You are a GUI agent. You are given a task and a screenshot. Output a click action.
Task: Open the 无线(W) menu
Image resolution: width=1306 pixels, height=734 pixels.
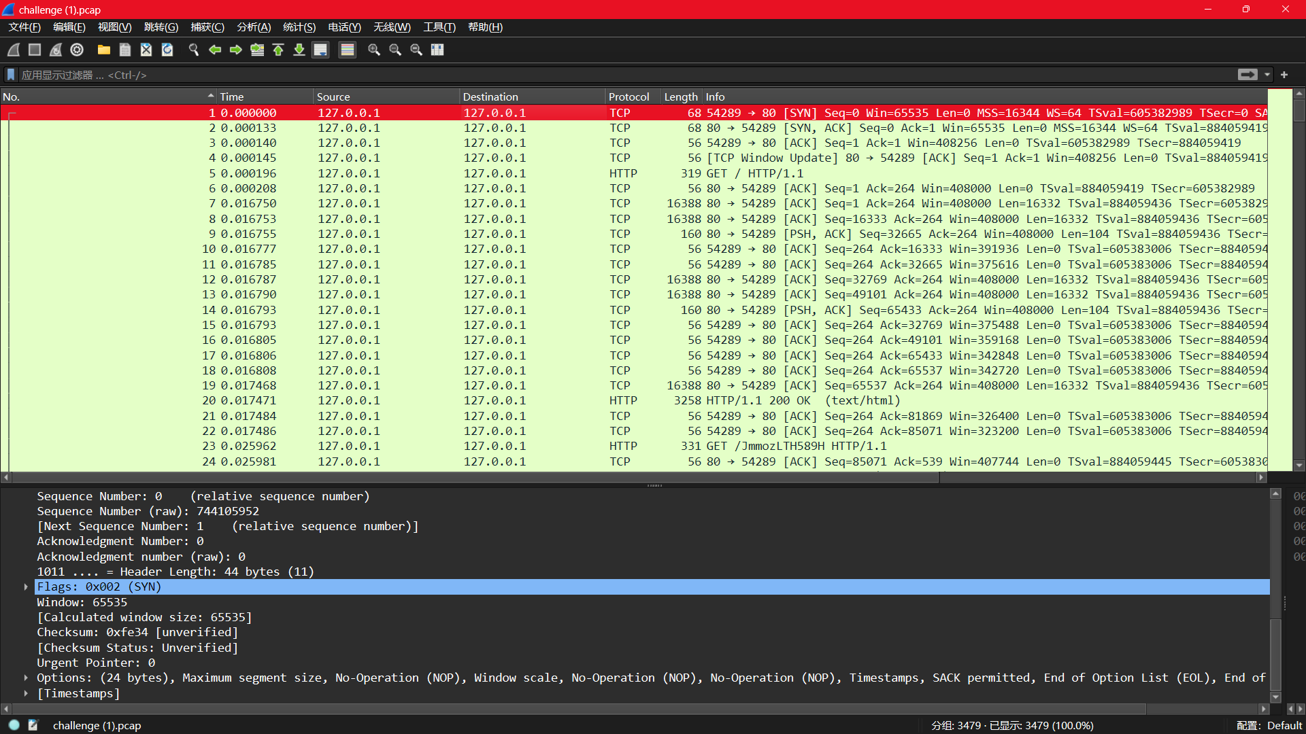(x=392, y=27)
